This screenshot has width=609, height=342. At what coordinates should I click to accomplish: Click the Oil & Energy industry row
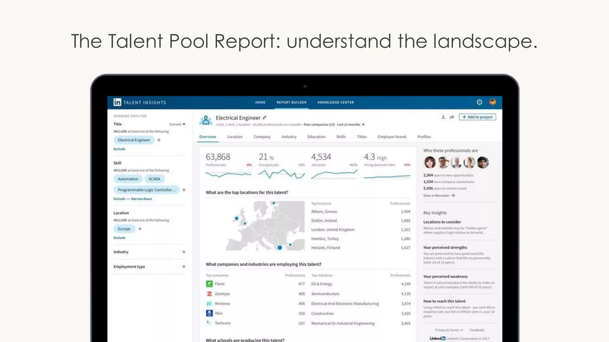click(361, 284)
